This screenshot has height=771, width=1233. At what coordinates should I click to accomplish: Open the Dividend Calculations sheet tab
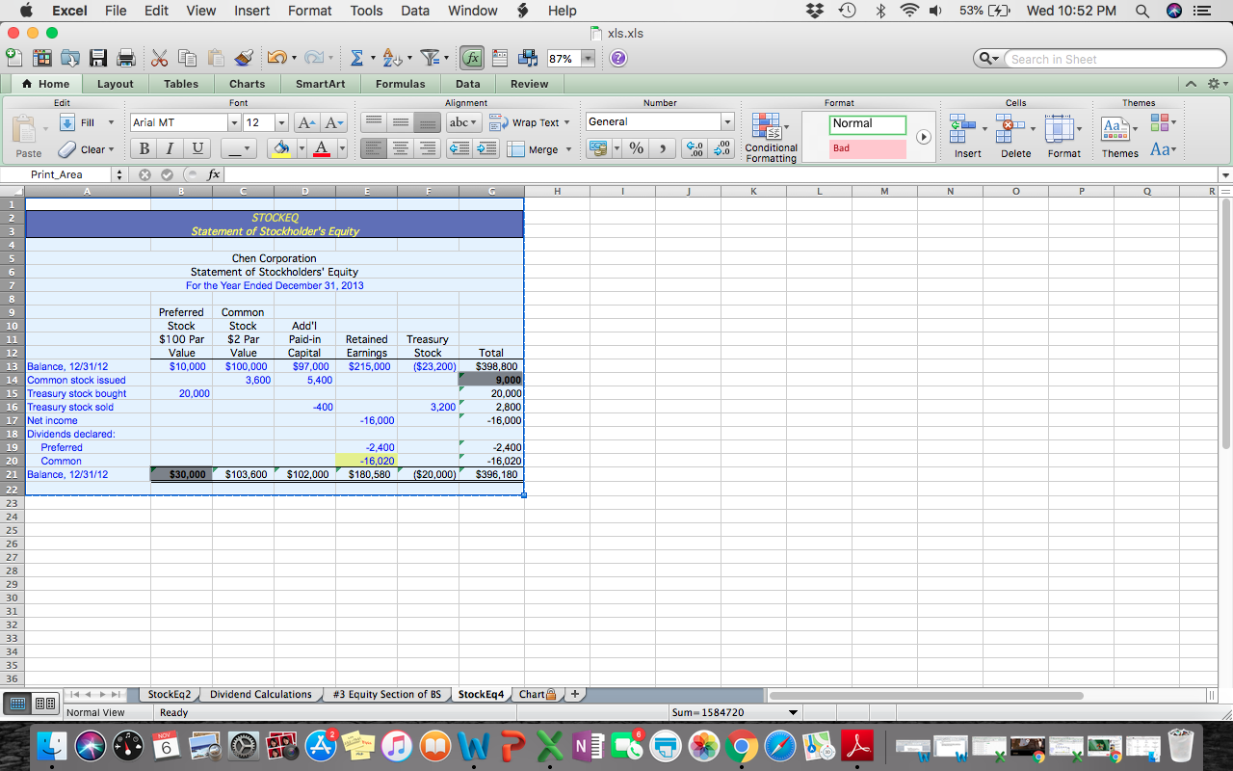tap(261, 694)
